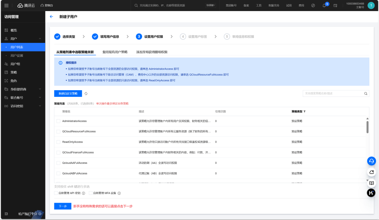Open the hamburger menu in top-left corner
379x220 pixels.
tap(6, 6)
